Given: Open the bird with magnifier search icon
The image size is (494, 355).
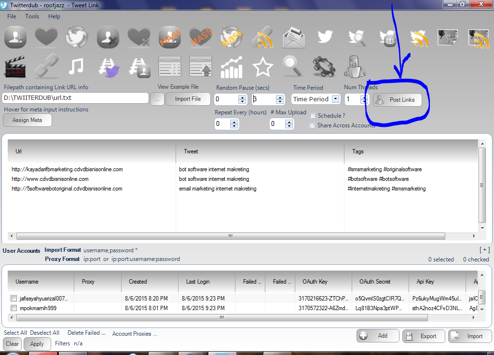Looking at the screenshot, I should [357, 38].
